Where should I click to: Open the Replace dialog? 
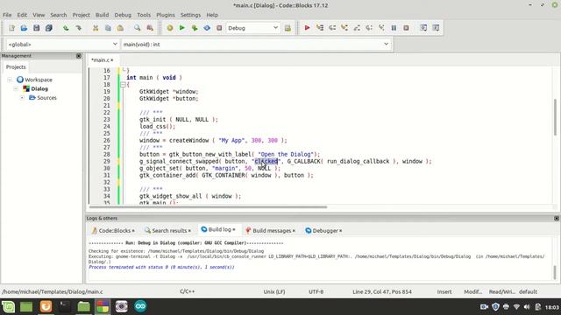[150, 28]
